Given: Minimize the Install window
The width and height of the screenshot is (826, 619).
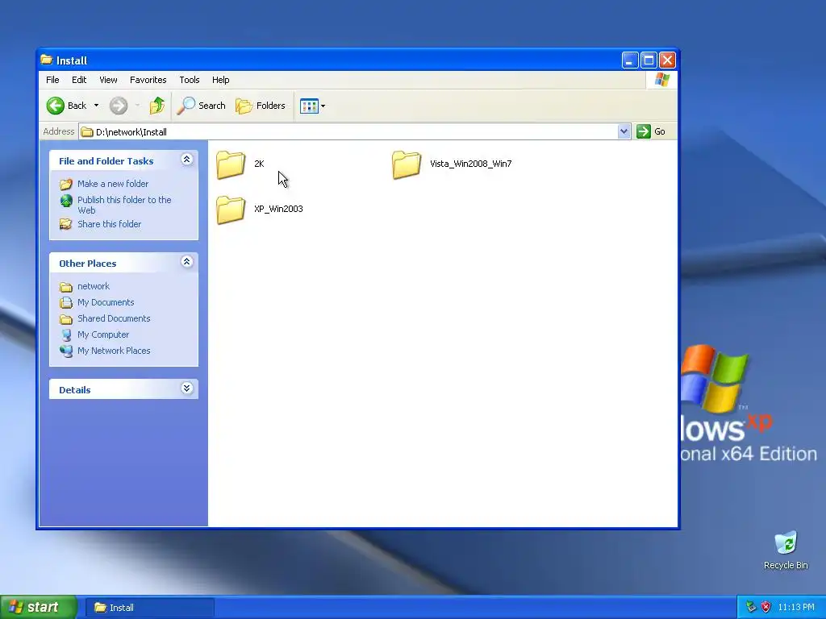Looking at the screenshot, I should (630, 60).
